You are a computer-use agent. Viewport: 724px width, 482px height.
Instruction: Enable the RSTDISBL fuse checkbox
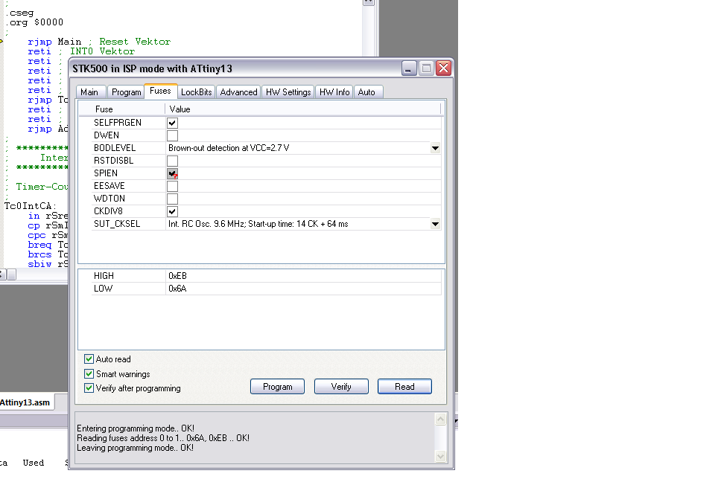coord(172,161)
